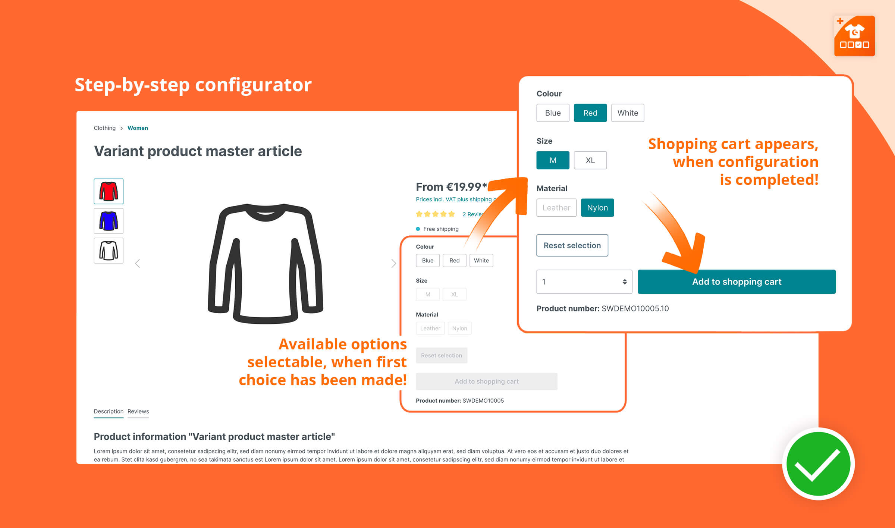The width and height of the screenshot is (895, 528).
Task: Select the red shirt thumbnail
Action: [x=108, y=192]
